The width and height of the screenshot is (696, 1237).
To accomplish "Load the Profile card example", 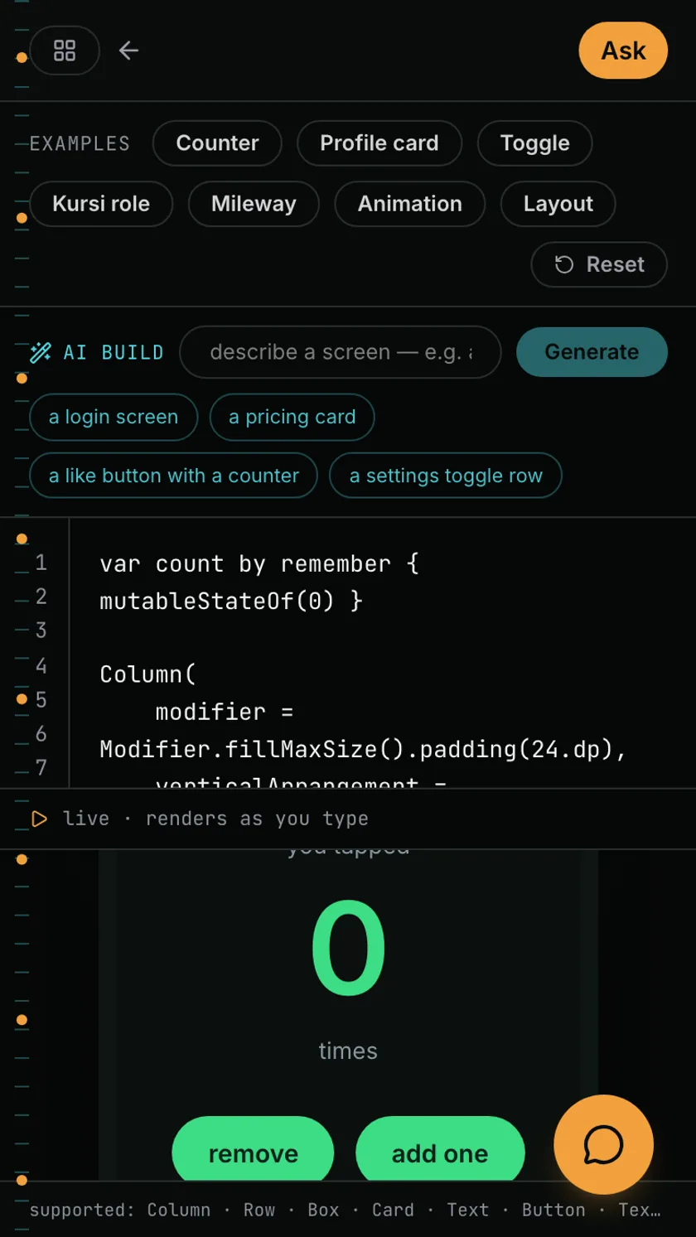I will [379, 143].
